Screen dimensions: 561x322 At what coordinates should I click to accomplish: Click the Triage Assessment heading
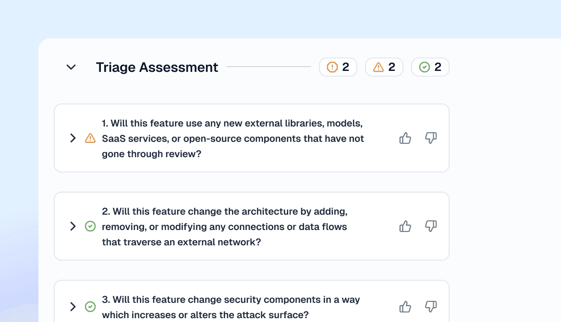tap(157, 67)
